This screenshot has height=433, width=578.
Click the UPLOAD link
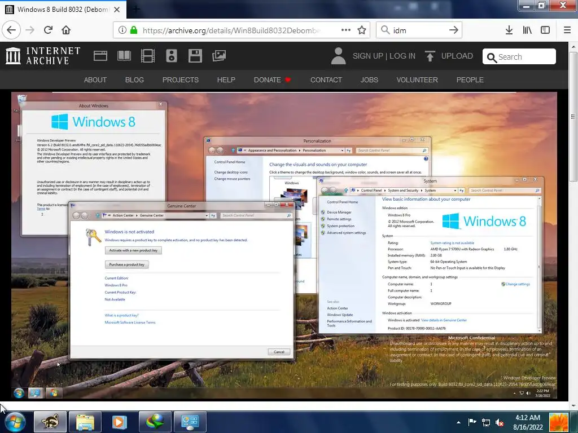457,56
